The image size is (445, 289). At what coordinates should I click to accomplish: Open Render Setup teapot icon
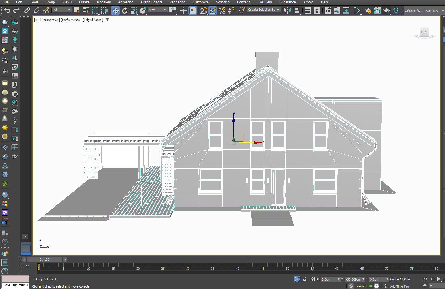368,11
